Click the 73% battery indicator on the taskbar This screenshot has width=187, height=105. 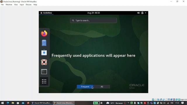tap(96, 103)
